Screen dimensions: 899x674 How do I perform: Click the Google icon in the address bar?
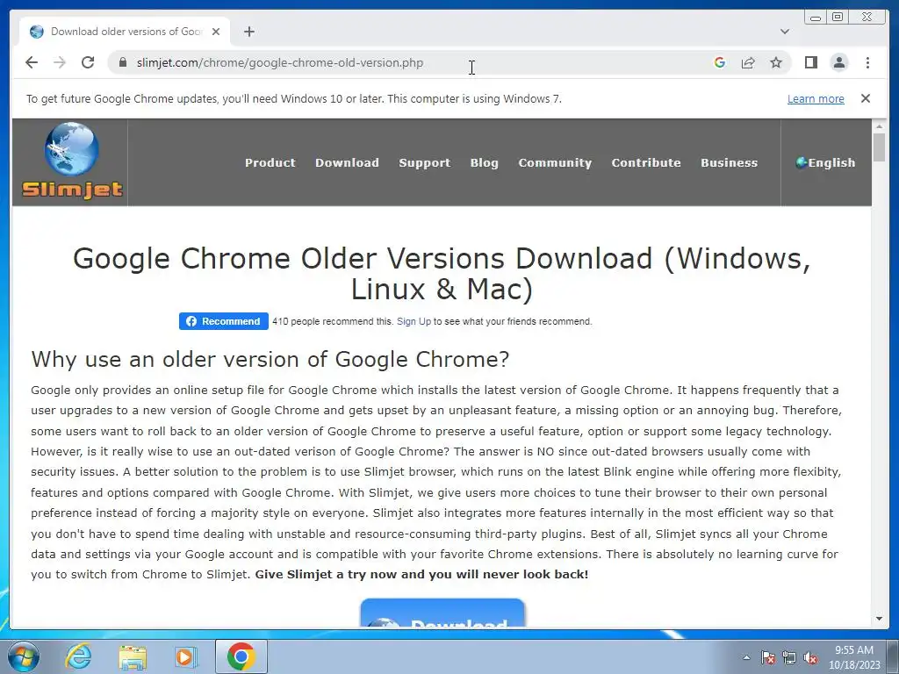click(720, 62)
